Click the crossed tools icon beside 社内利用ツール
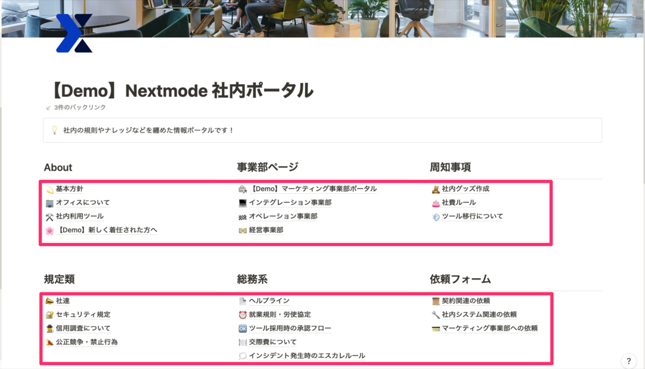645x369 pixels. [49, 216]
